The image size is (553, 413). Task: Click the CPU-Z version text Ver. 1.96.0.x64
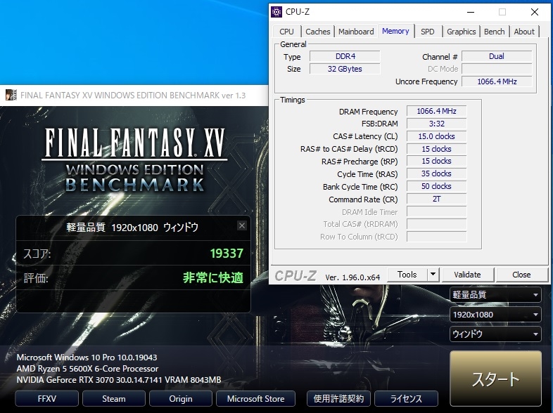point(352,277)
